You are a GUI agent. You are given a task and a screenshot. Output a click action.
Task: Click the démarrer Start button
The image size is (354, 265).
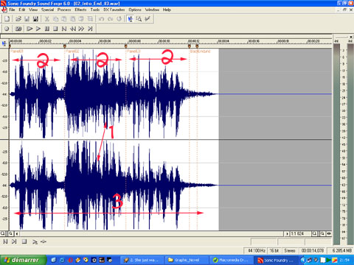(23, 260)
